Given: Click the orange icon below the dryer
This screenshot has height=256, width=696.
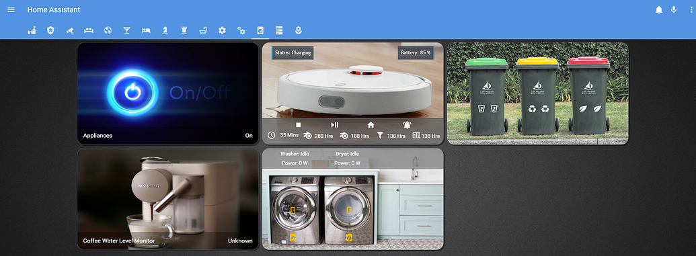Looking at the screenshot, I should pyautogui.click(x=349, y=238).
